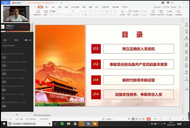Start slideshow with orange play button
This screenshot has height=128, width=190.
click(148, 119)
